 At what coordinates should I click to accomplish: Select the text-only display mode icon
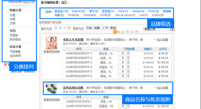(x=65, y=28)
